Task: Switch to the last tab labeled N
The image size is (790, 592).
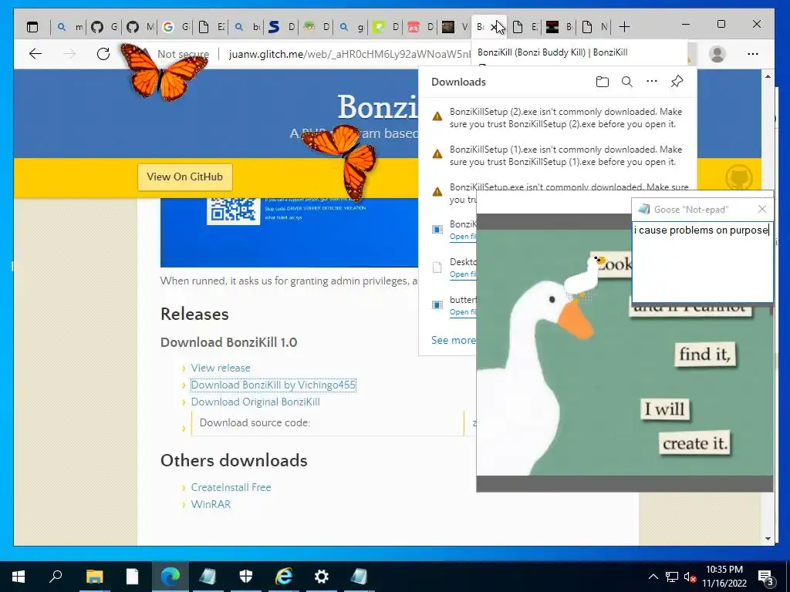Action: coord(594,27)
